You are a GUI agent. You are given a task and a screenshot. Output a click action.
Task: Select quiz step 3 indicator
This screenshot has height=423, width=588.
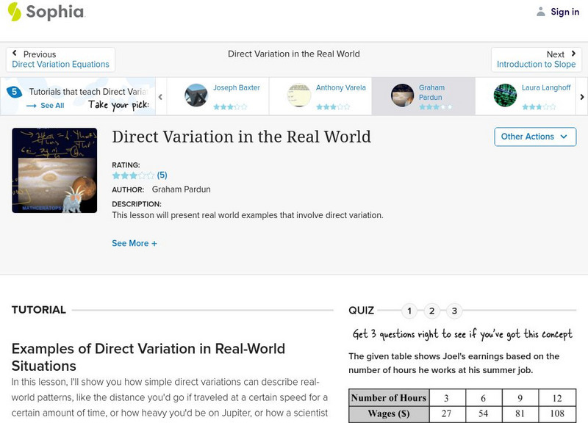point(453,311)
